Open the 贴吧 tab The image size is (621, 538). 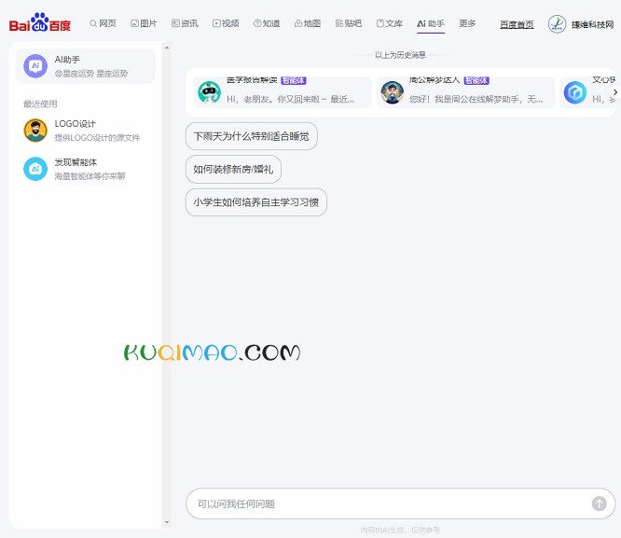[x=349, y=23]
